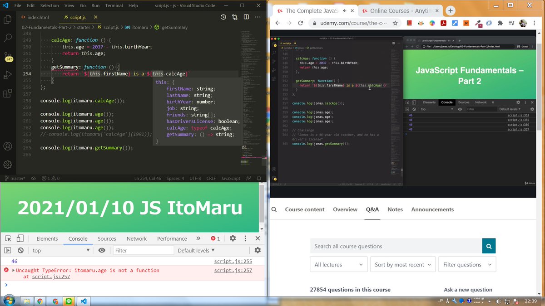Image resolution: width=545 pixels, height=306 pixels.
Task: Open the Course content tab on Udemy
Action: point(305,209)
